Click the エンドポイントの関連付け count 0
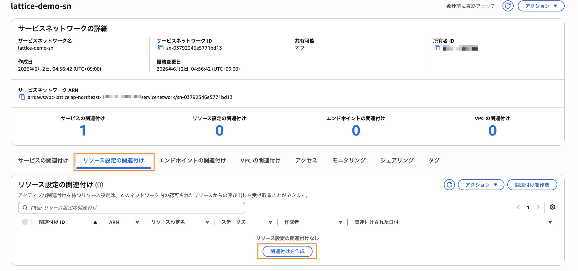 pyautogui.click(x=356, y=130)
